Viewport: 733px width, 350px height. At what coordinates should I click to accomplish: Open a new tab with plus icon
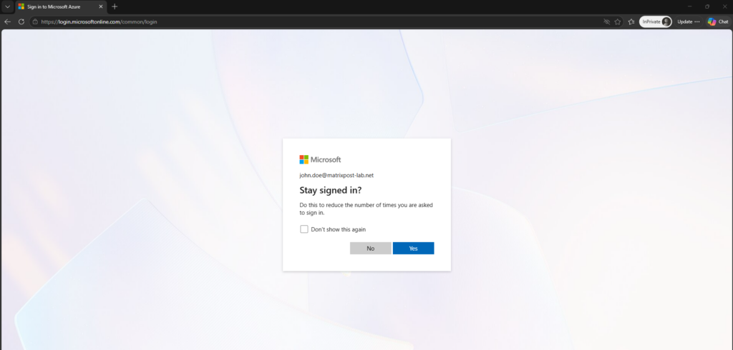click(115, 6)
